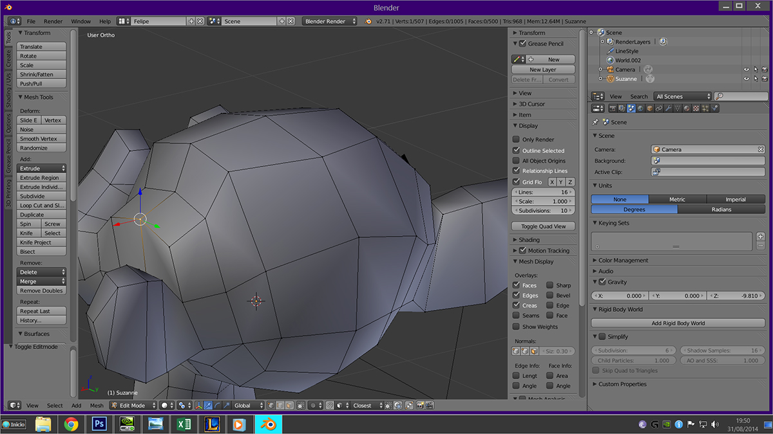Hide Suzanne with its eye icon in outliner
773x434 pixels.
pos(747,79)
